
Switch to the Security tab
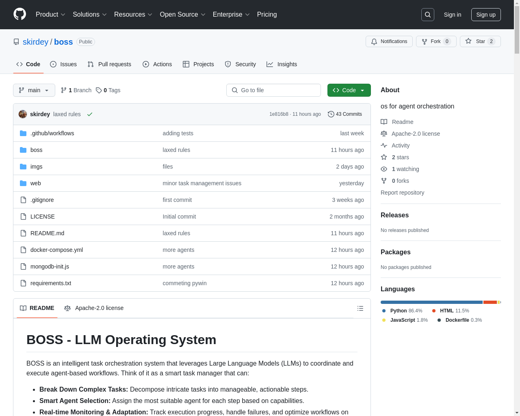(240, 64)
